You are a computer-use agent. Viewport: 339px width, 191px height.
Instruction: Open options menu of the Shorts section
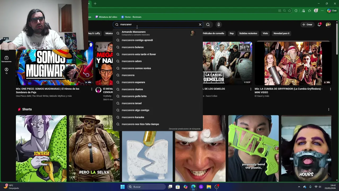[x=329, y=109]
